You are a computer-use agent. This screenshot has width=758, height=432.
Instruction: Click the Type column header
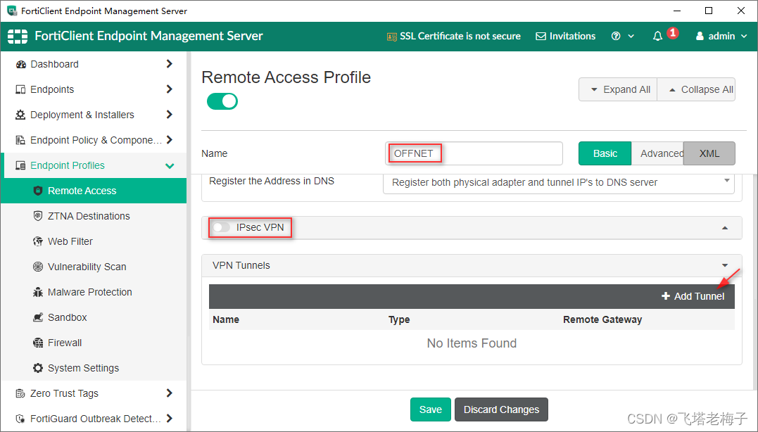coord(399,319)
